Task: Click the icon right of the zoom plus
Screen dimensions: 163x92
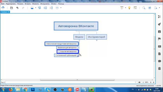Action: [x=154, y=82]
